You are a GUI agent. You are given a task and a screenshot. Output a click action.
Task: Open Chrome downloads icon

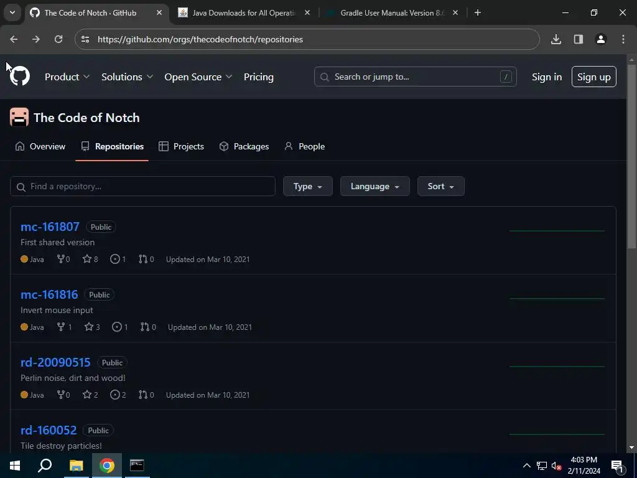coord(556,39)
